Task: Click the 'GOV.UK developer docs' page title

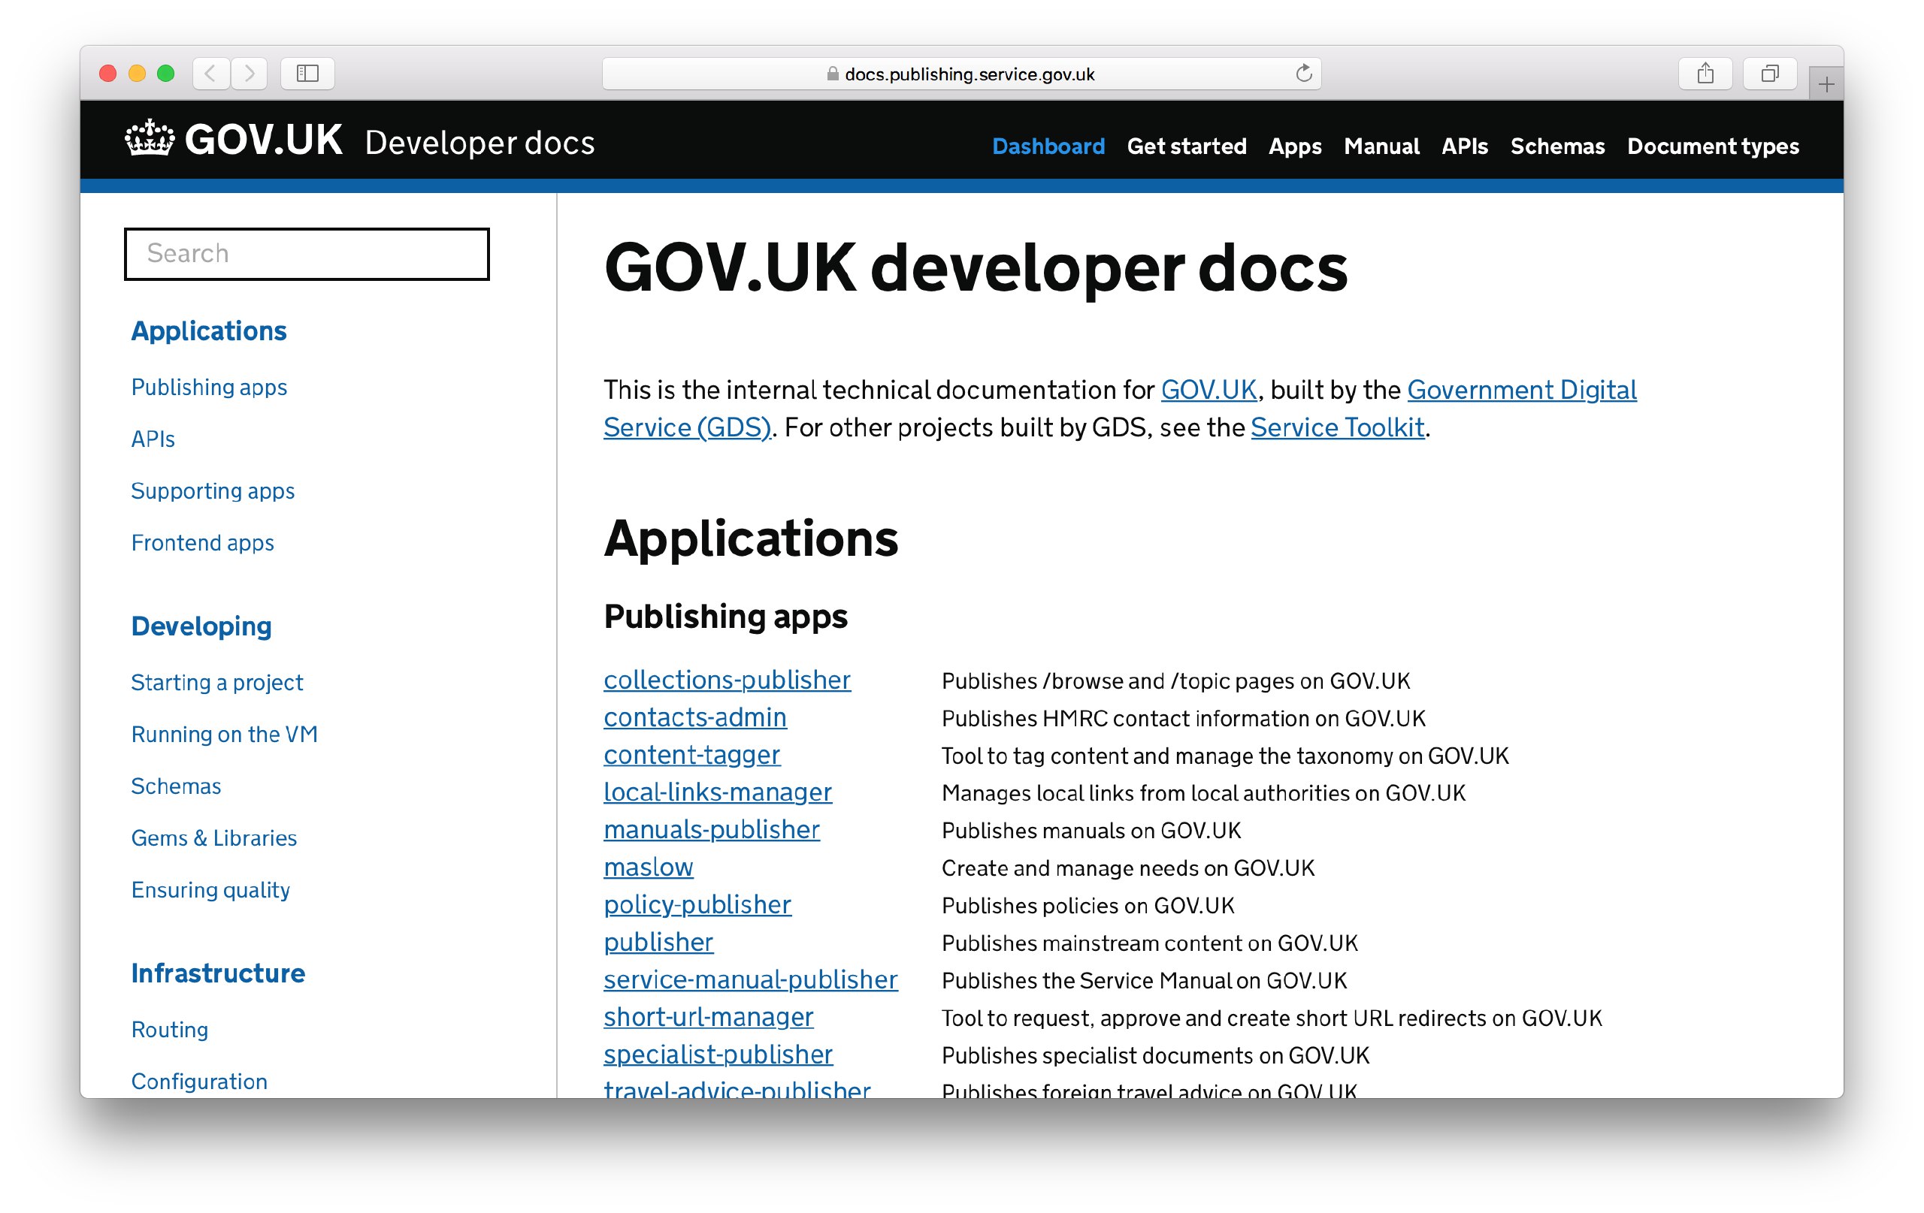Action: (x=976, y=270)
